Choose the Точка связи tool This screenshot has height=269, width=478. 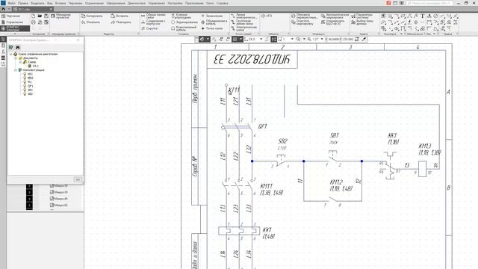click(211, 28)
